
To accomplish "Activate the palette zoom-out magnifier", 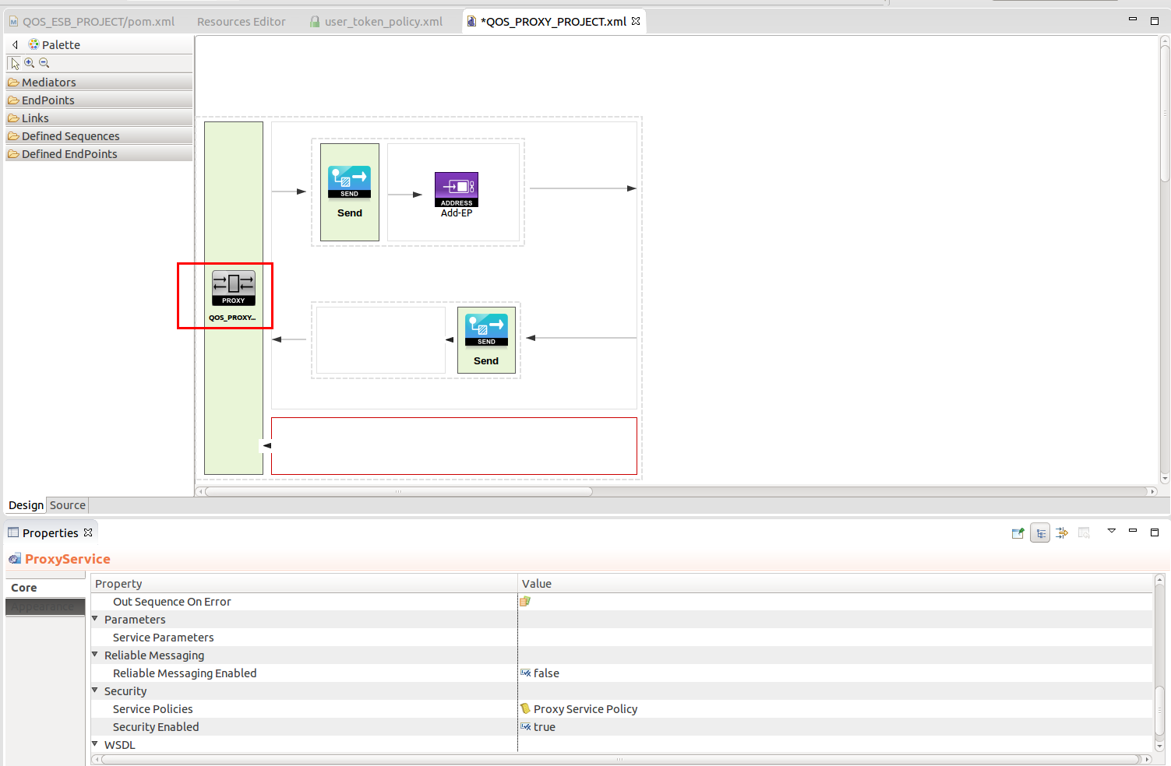I will pyautogui.click(x=44, y=62).
